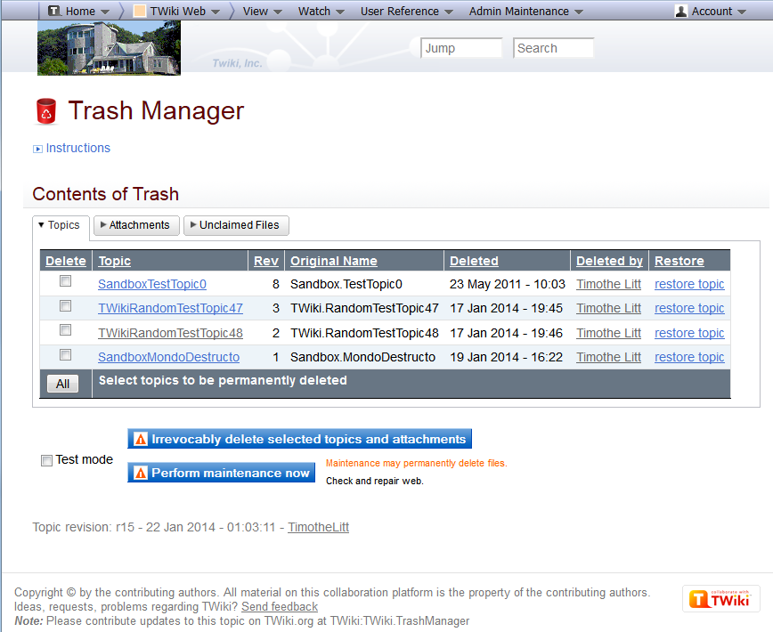The width and height of the screenshot is (773, 632).
Task: Open the User Reference dropdown menu
Action: point(406,12)
